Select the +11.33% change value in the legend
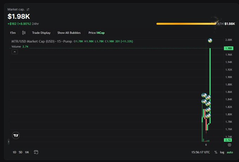 (x=127, y=41)
